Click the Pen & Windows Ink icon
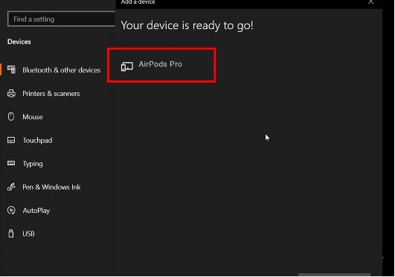This screenshot has height=277, width=395. 11,187
